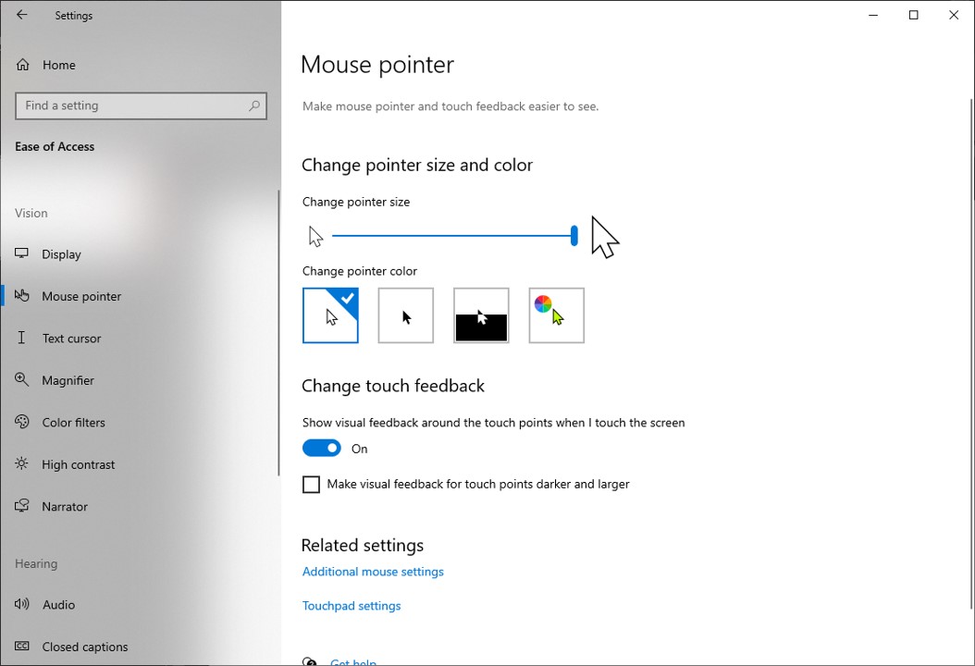This screenshot has height=666, width=975.
Task: Click the search magnifier icon
Action: (x=254, y=105)
